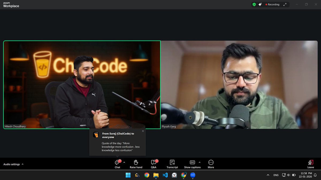Click the Recording indicator

pos(272,5)
